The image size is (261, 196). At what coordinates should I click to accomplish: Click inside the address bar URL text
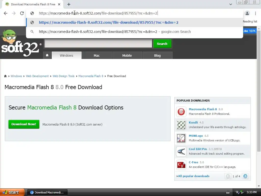pyautogui.click(x=98, y=13)
